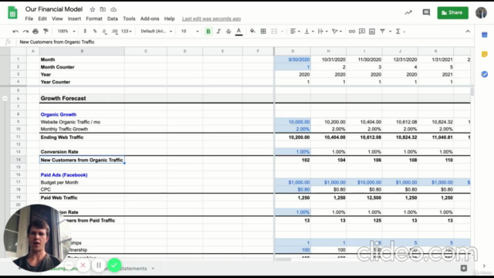Toggle Bold formatting
This screenshot has width=494, height=278.
(208, 31)
